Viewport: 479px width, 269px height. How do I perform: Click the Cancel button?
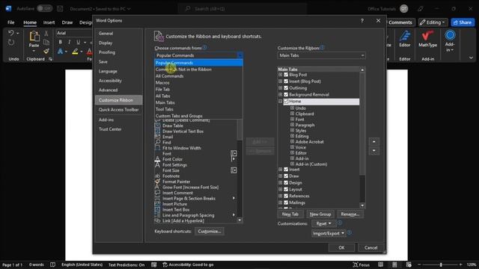click(x=371, y=247)
